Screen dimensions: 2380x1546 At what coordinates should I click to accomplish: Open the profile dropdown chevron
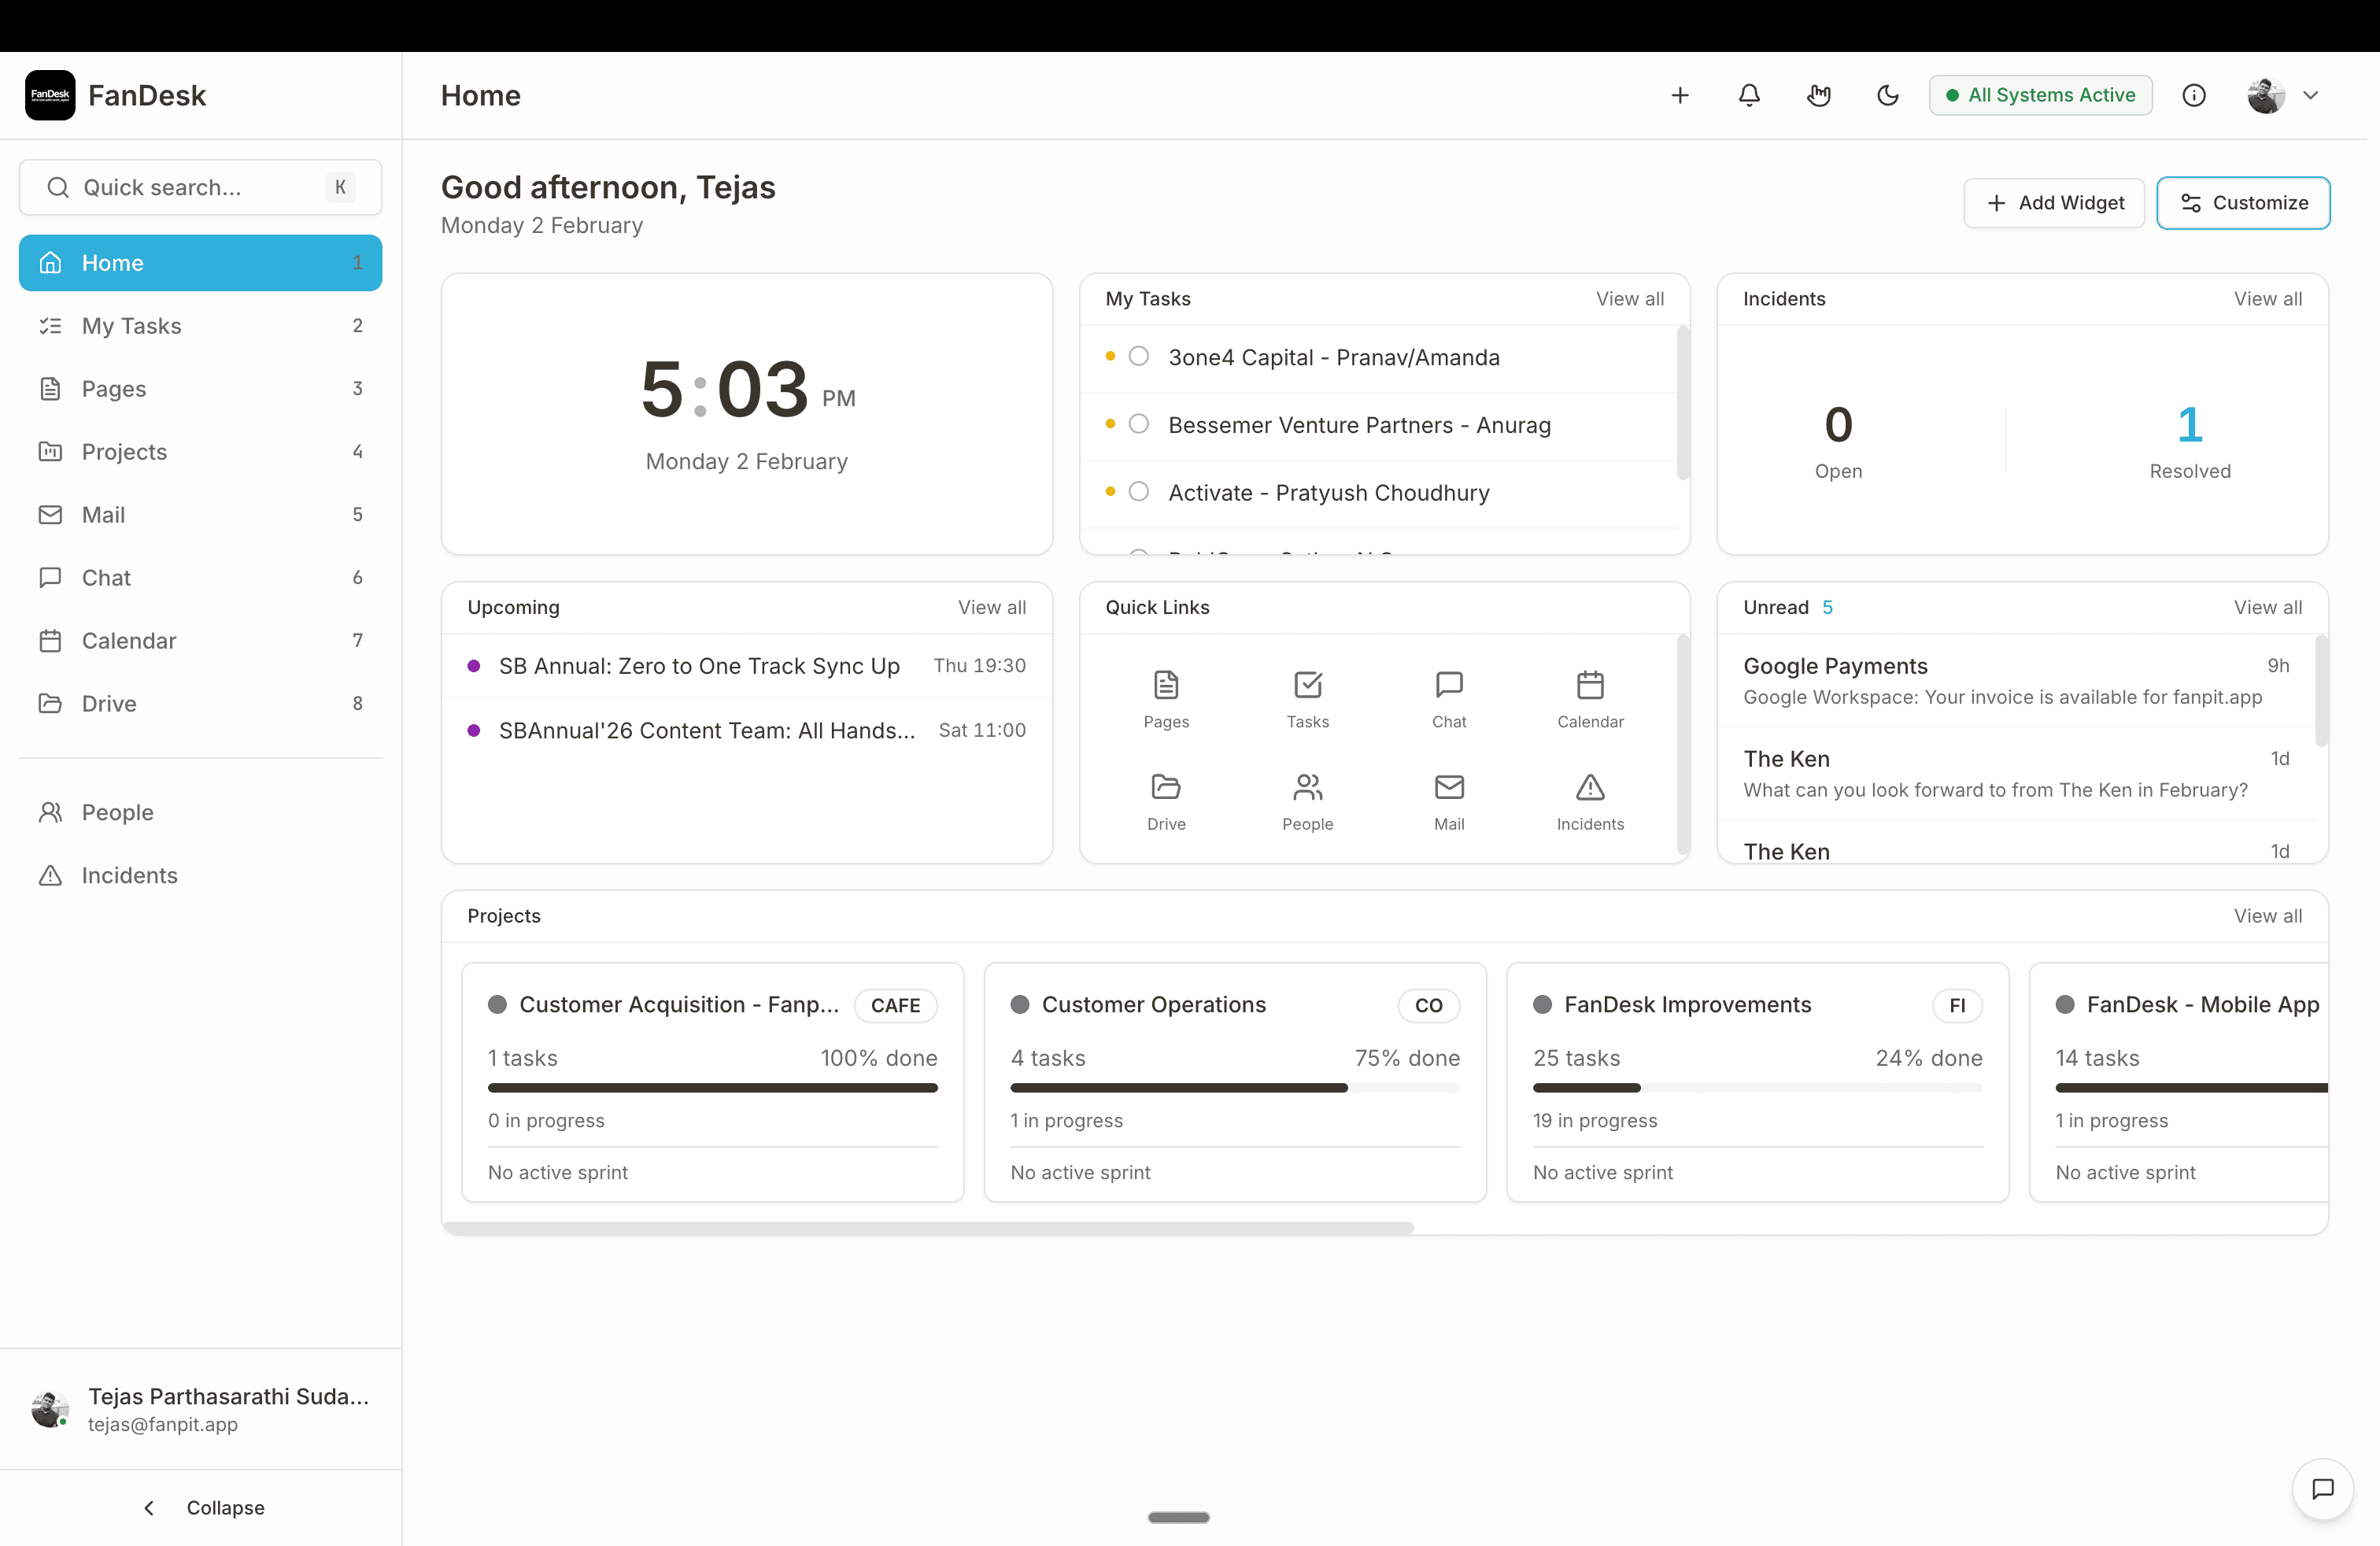coord(2312,95)
